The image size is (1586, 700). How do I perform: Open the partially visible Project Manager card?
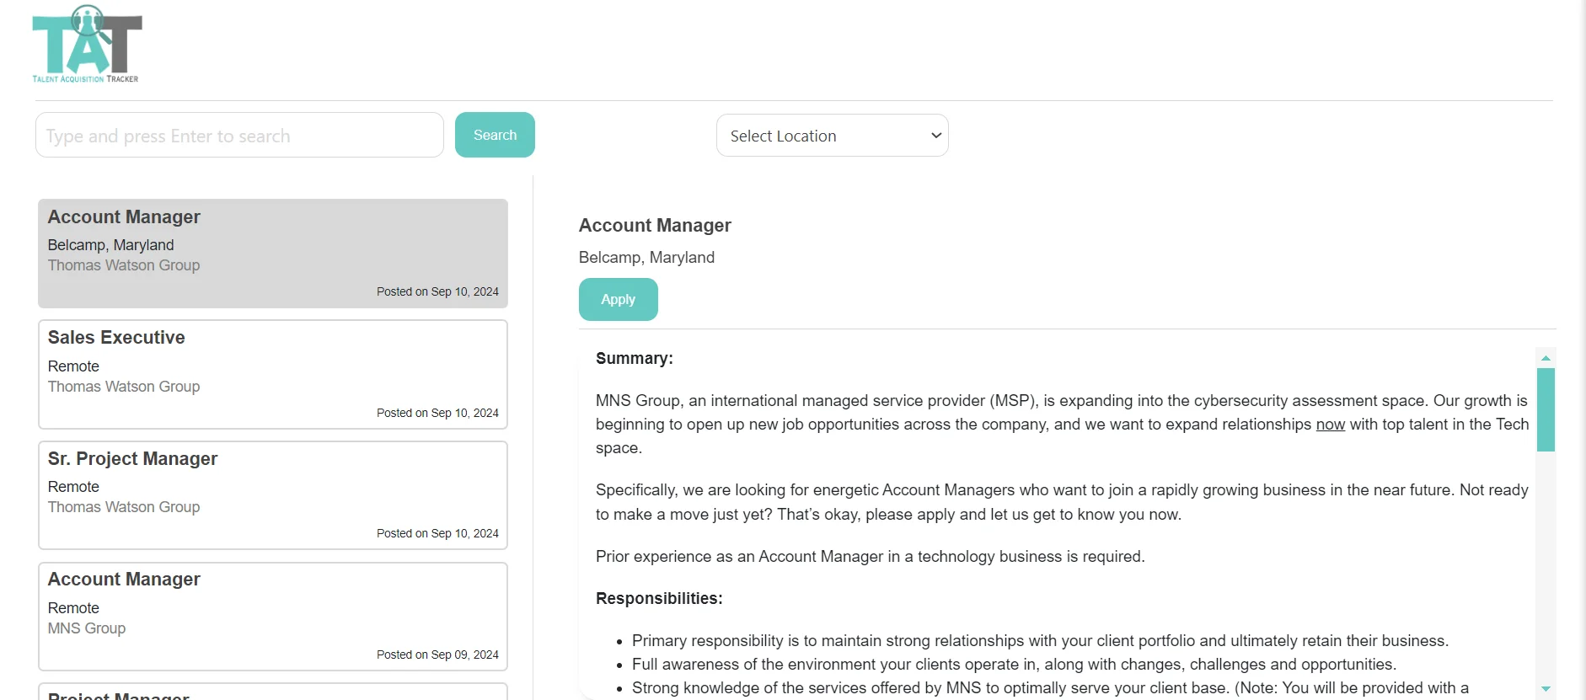coord(273,692)
